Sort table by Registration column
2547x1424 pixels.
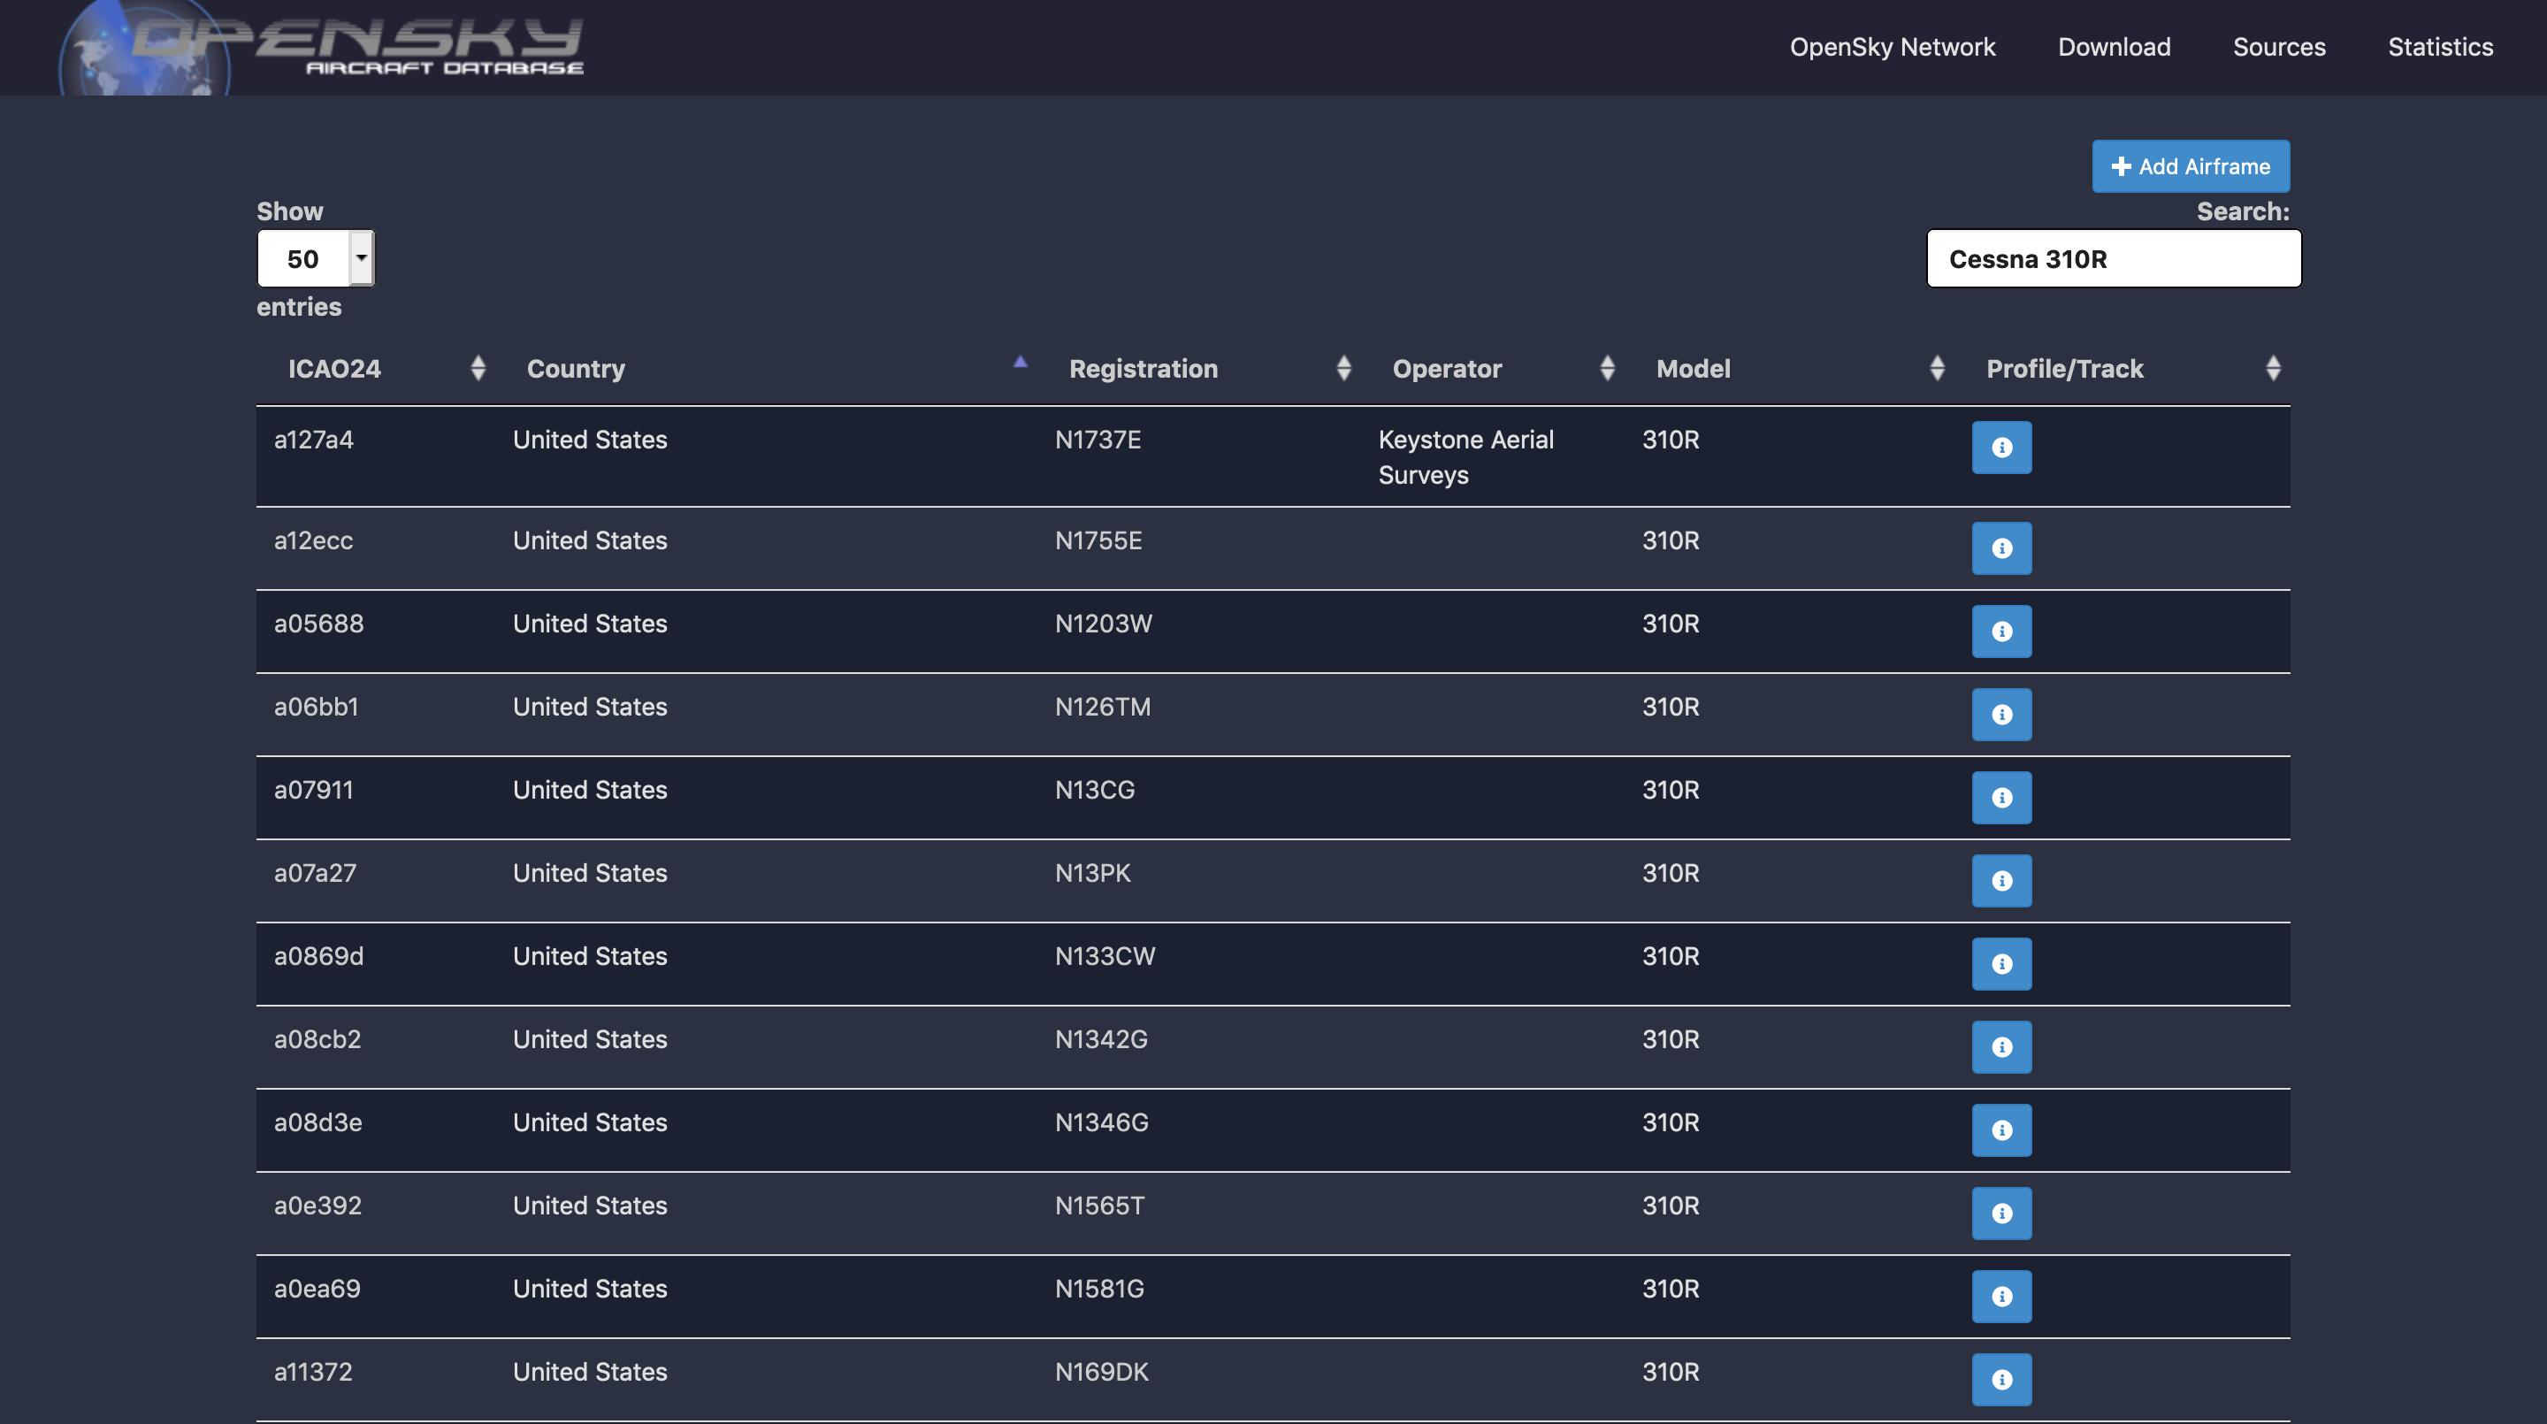tap(1199, 369)
